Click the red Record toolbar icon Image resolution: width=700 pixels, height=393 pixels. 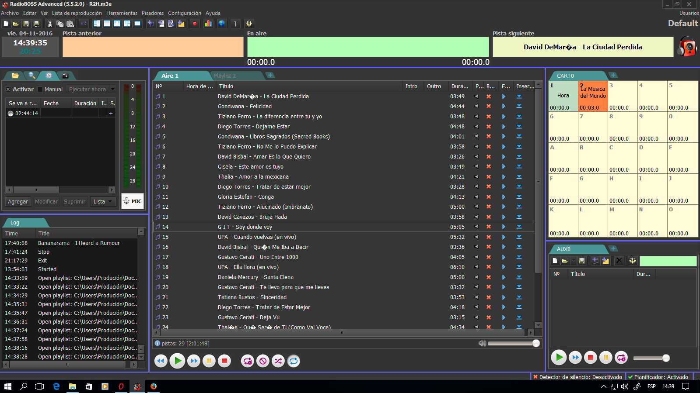click(x=195, y=24)
